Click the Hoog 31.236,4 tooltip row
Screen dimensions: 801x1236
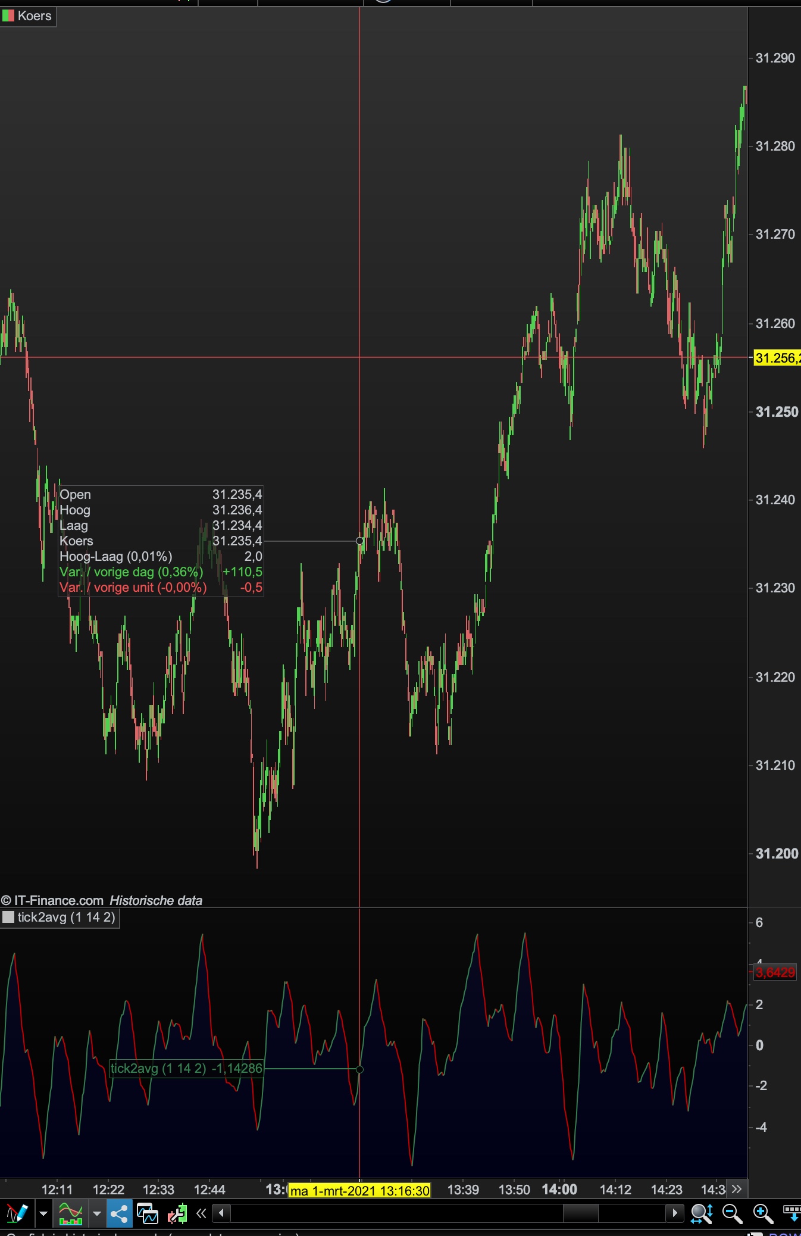click(161, 510)
